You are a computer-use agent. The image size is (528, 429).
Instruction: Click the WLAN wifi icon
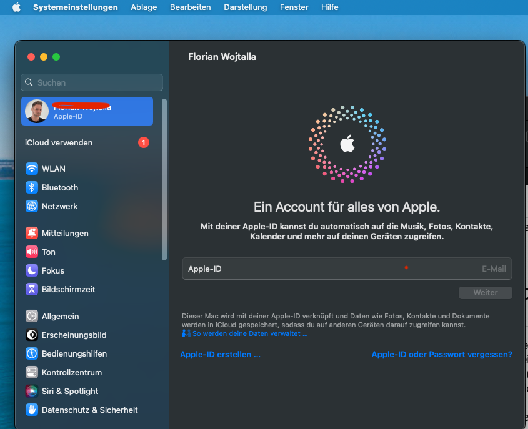coord(32,169)
